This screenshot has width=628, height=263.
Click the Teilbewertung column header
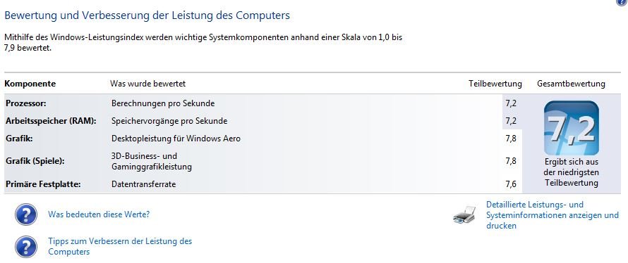495,84
